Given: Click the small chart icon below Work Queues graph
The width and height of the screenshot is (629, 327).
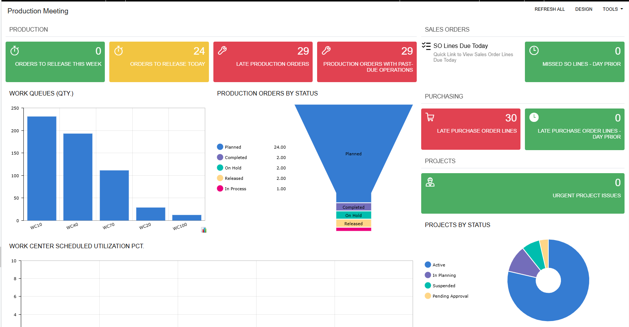Looking at the screenshot, I should tap(204, 230).
